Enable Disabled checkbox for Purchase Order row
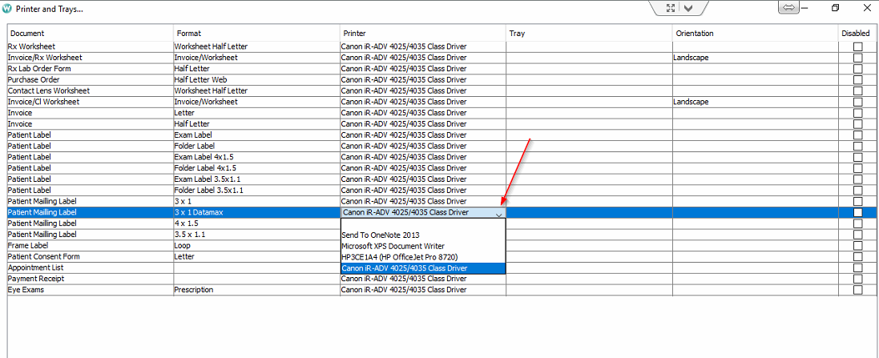The image size is (879, 358). (x=858, y=80)
